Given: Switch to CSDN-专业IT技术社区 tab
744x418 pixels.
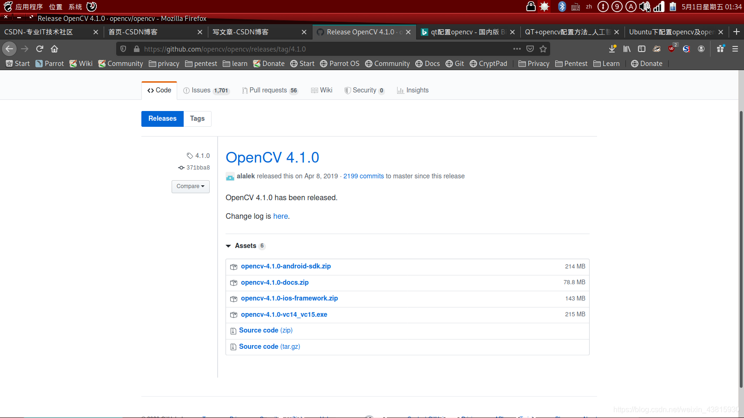Looking at the screenshot, I should click(51, 32).
